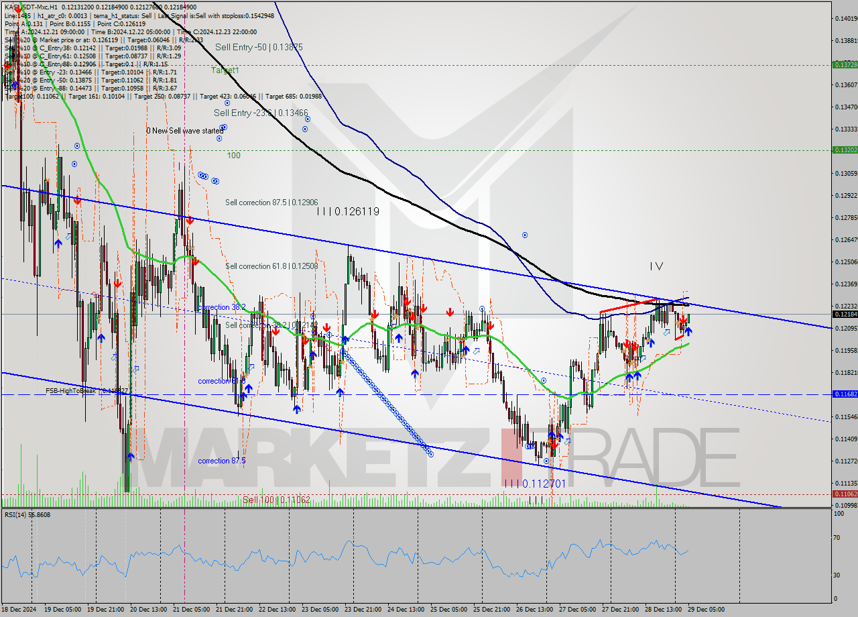
Task: Click the 'Sell correction 61.8 | 0.12508' label
Action: (271, 266)
